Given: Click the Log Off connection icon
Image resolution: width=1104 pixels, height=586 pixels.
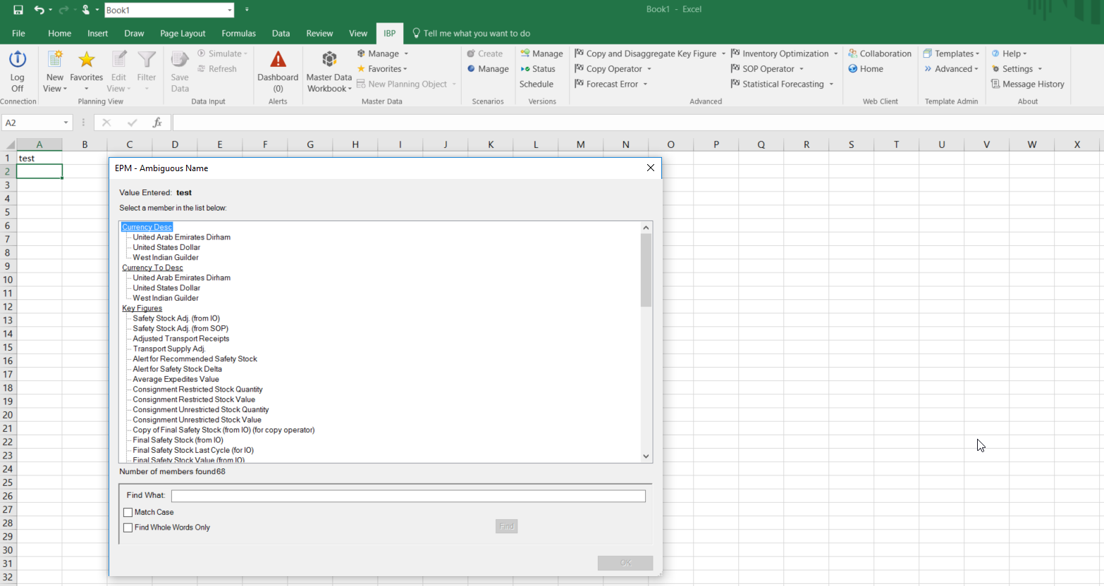Looking at the screenshot, I should 17,59.
